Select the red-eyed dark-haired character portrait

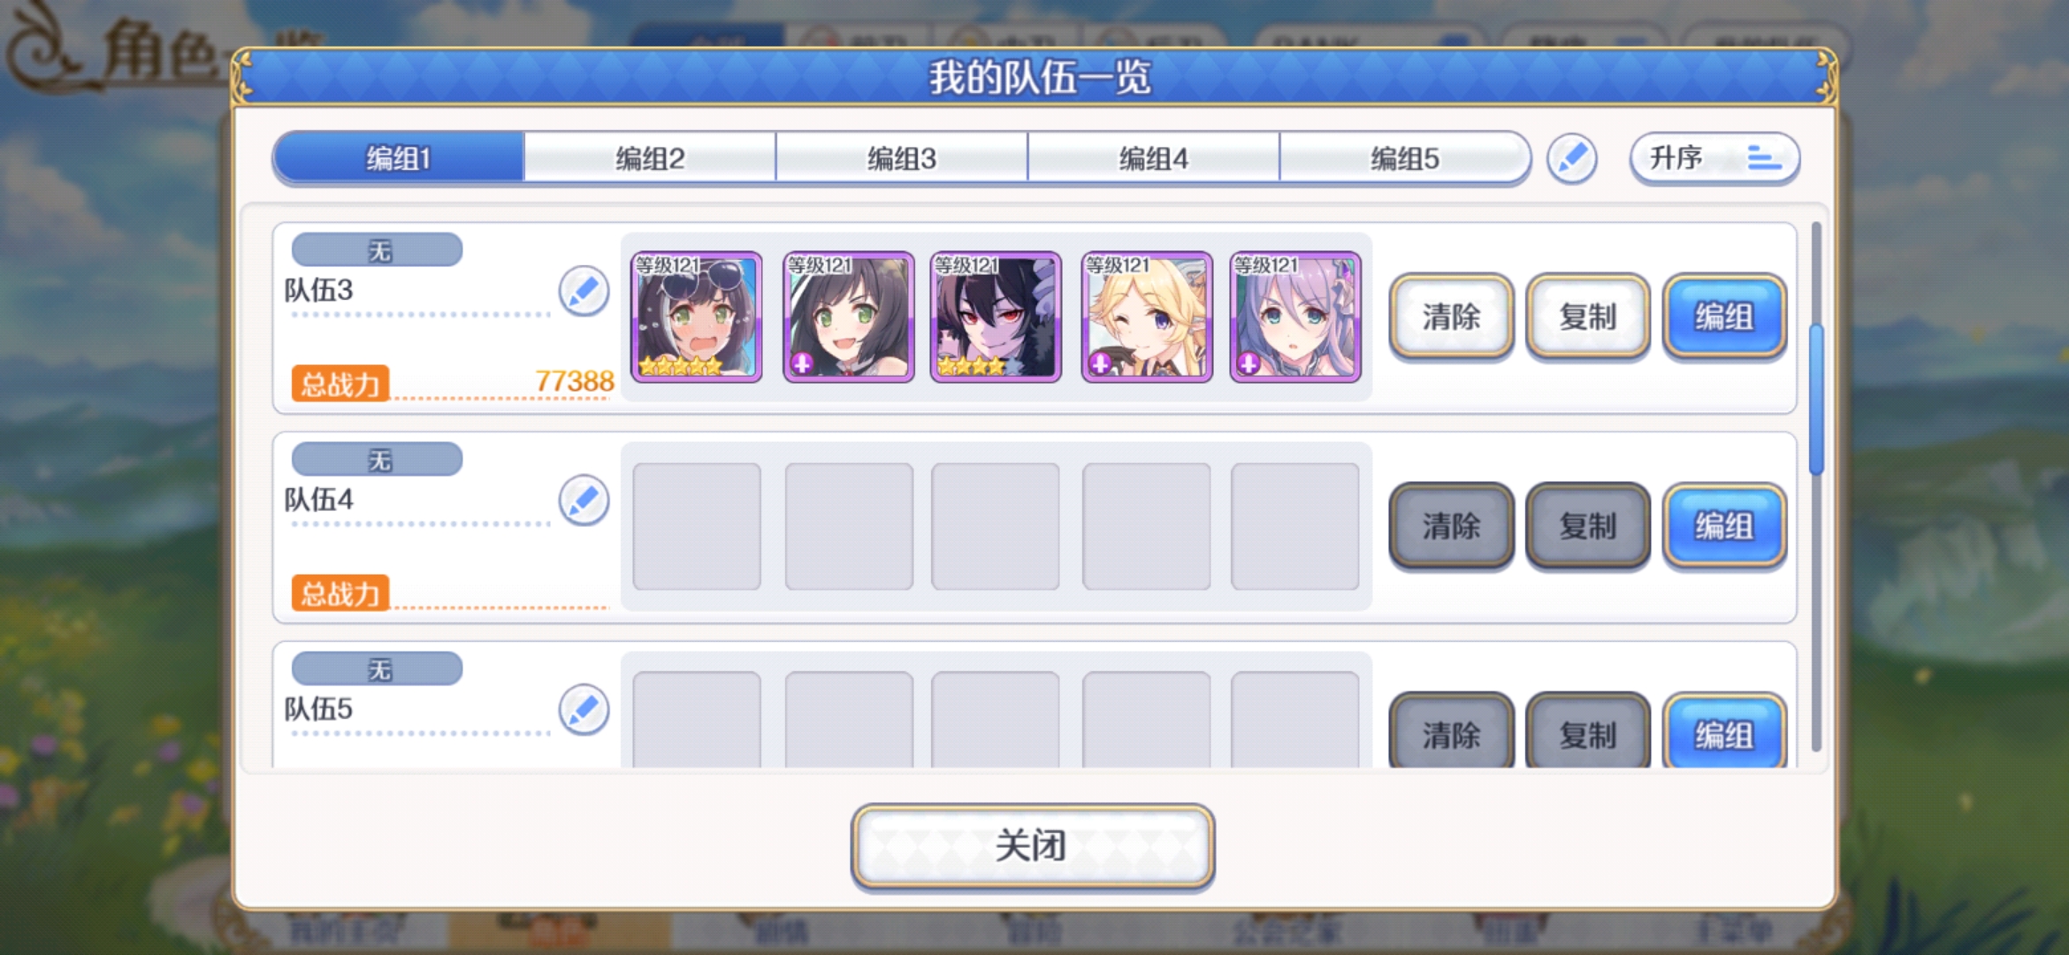click(x=996, y=317)
